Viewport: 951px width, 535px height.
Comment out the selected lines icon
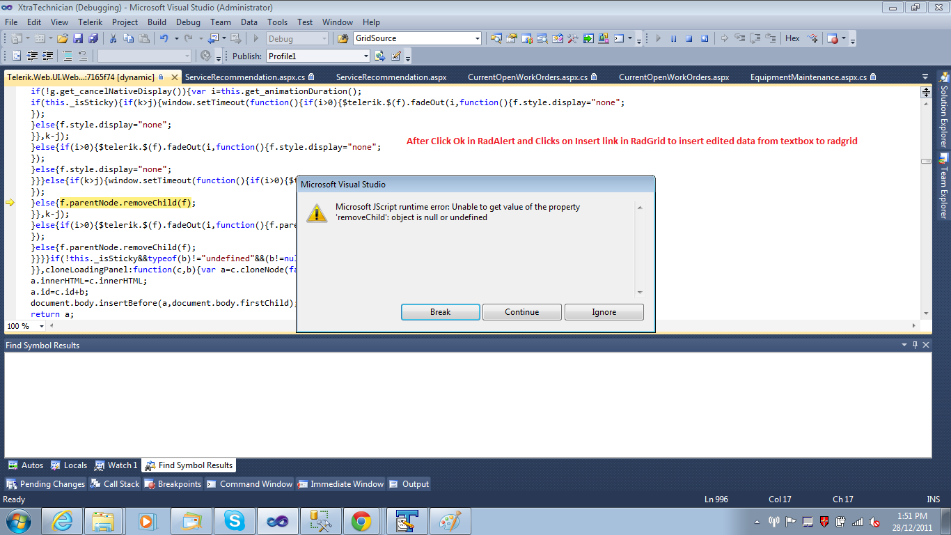point(68,56)
